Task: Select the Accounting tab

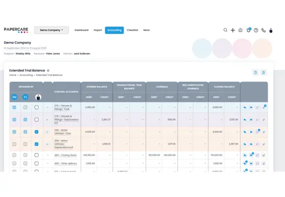Action: 115,30
